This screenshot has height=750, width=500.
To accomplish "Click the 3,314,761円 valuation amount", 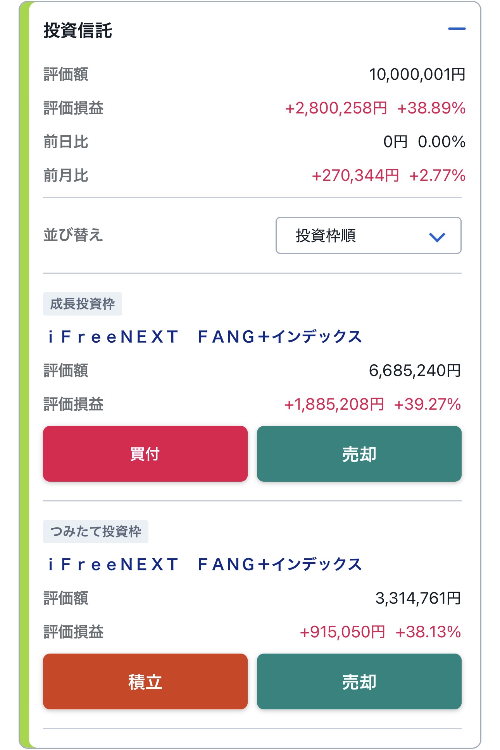I will point(418,598).
